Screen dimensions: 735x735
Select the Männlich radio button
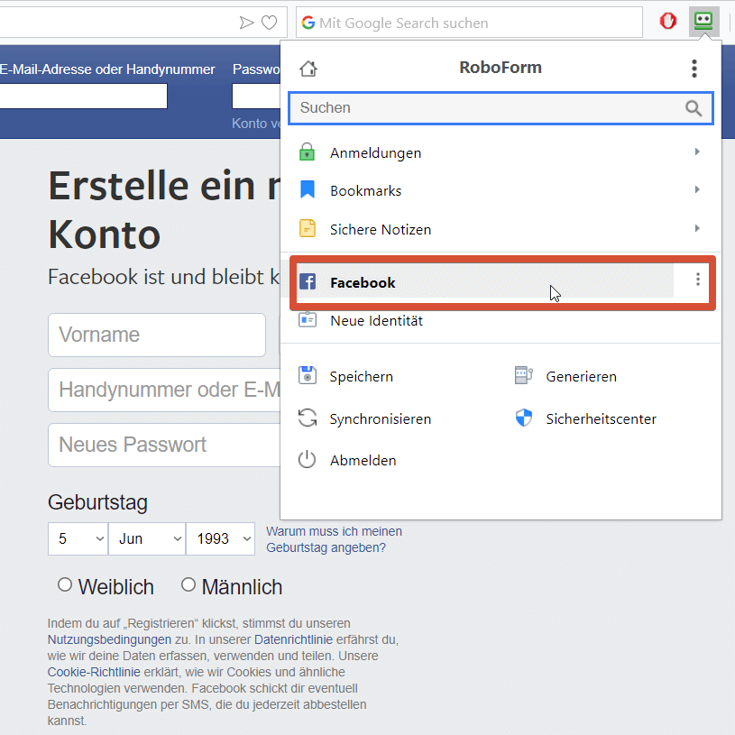pyautogui.click(x=188, y=584)
